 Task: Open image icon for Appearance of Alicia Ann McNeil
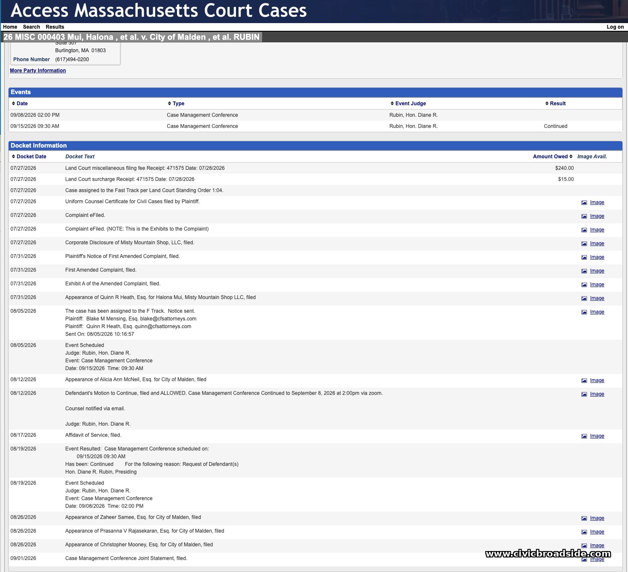pyautogui.click(x=584, y=381)
